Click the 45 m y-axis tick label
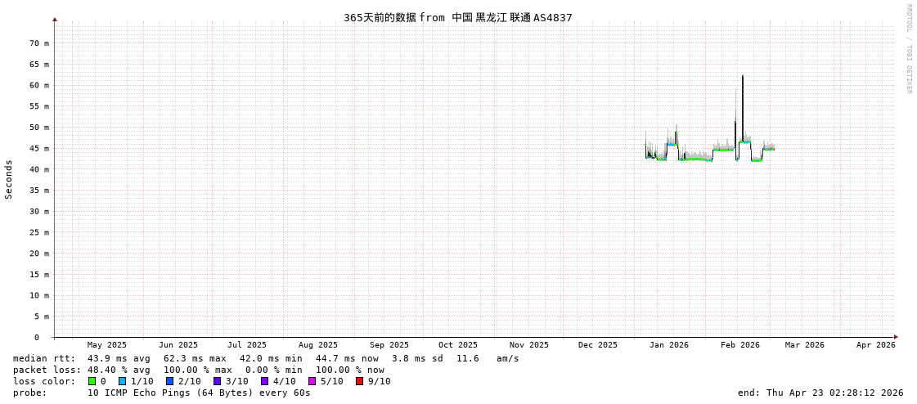Image resolution: width=917 pixels, height=404 pixels. (x=39, y=149)
